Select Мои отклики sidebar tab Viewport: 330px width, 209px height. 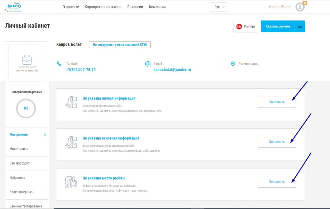coord(27,149)
